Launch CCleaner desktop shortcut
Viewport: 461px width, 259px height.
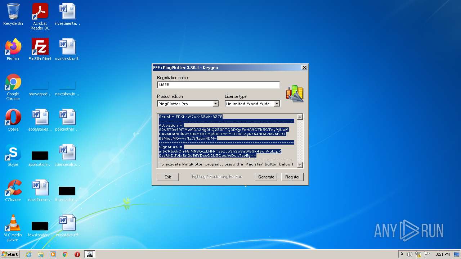click(x=13, y=191)
